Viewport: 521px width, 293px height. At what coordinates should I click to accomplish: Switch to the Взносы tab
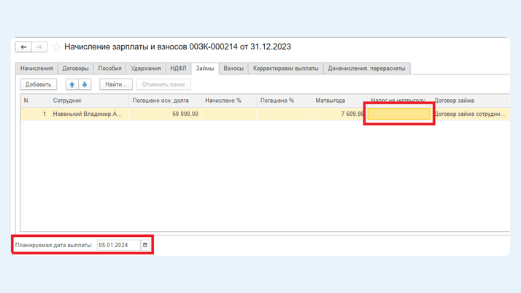point(234,69)
